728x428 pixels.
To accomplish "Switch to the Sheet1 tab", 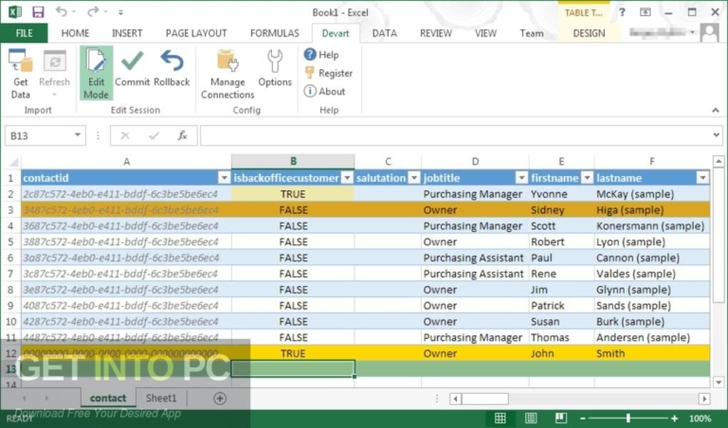I will (x=160, y=398).
